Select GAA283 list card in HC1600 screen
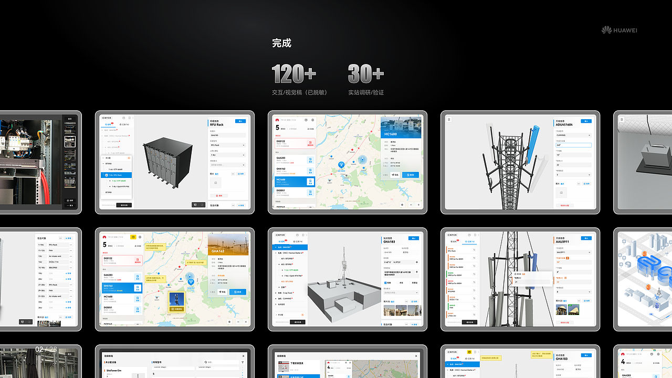672x378 pixels. click(x=295, y=160)
